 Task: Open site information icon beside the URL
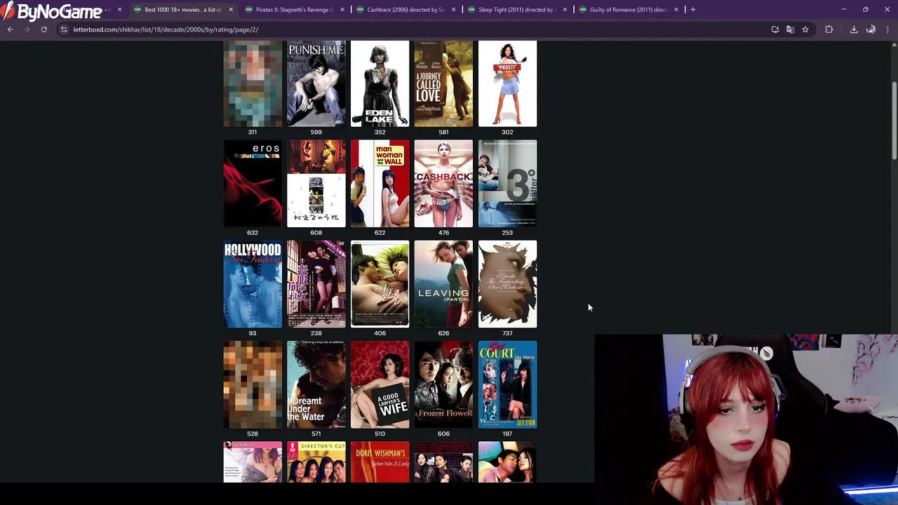tap(64, 29)
